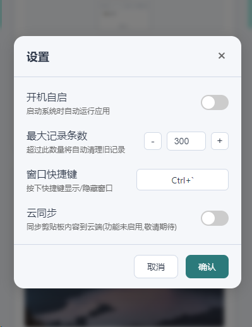
Task: Click the blurred thumbnail below the dialog
Action: tap(124, 307)
